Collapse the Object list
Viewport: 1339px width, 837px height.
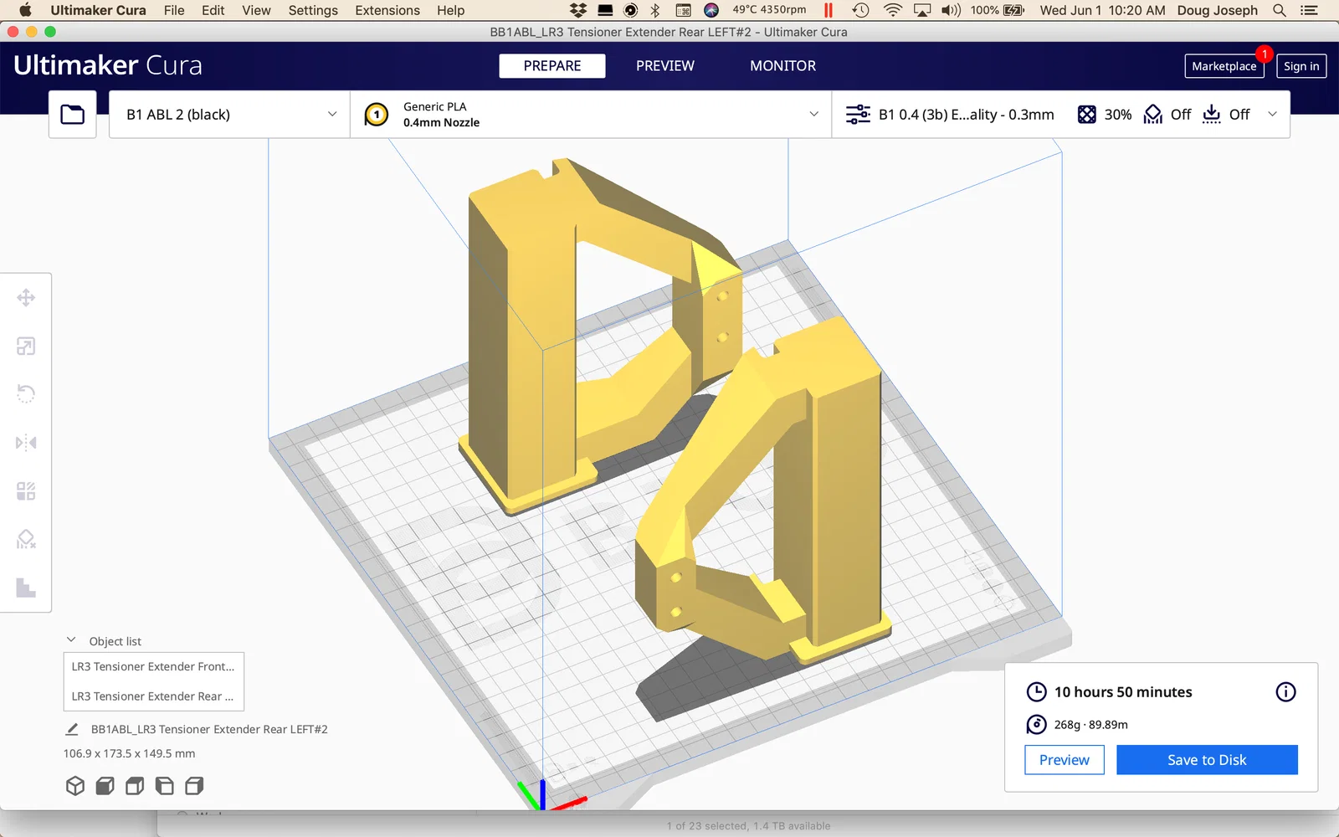pos(71,640)
